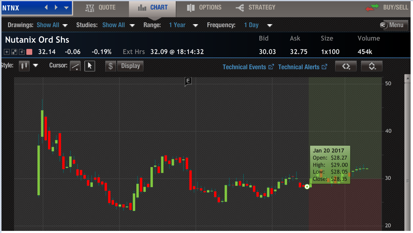
Task: Open the Technical Alerts link
Action: 303,67
